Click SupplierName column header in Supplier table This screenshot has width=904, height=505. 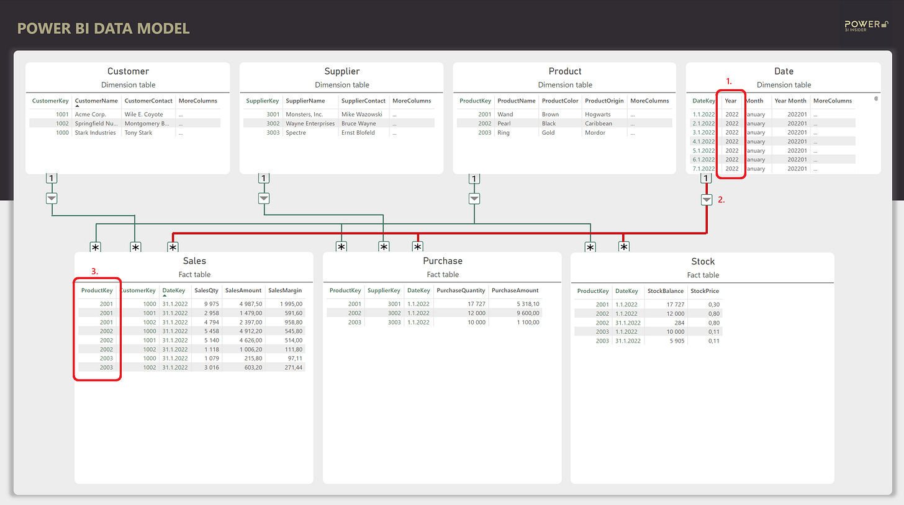pyautogui.click(x=305, y=101)
